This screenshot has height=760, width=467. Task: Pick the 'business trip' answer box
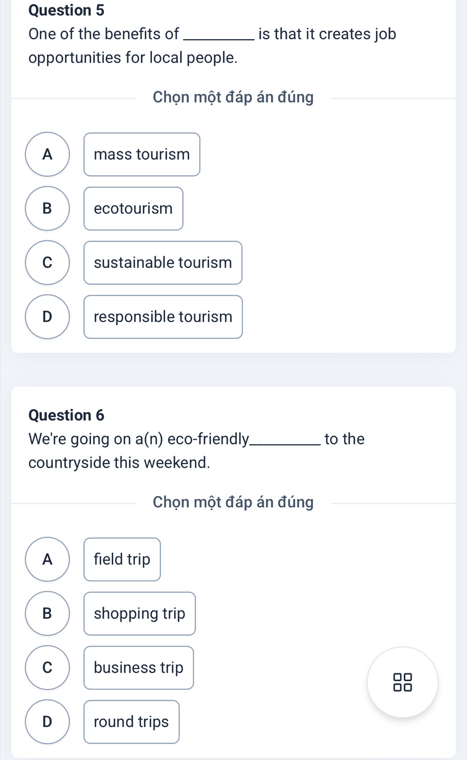[x=139, y=667]
